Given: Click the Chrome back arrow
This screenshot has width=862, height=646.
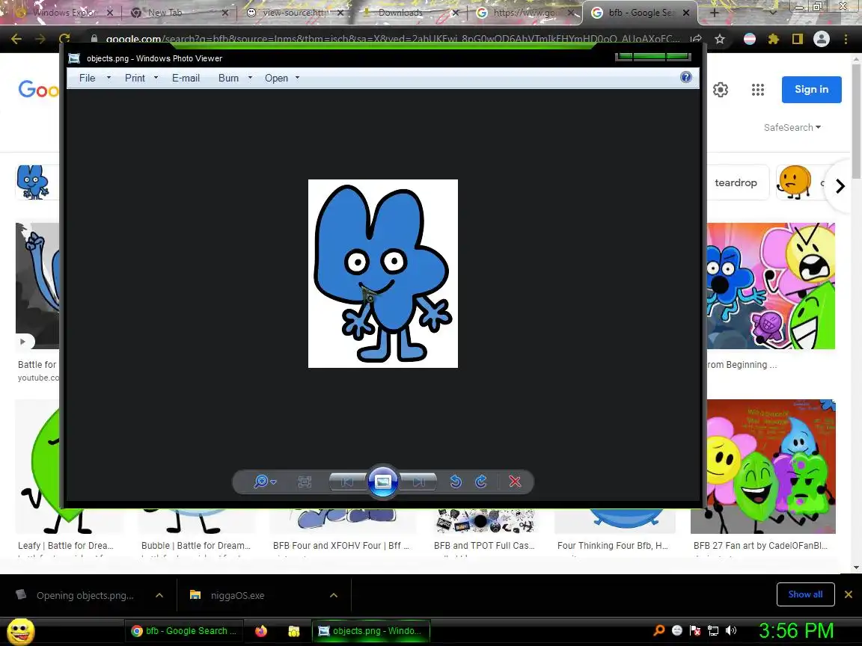Looking at the screenshot, I should pyautogui.click(x=16, y=39).
